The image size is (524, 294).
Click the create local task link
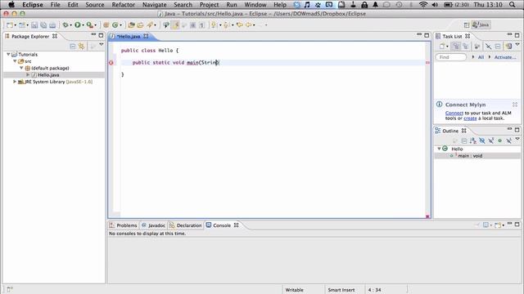pyautogui.click(x=470, y=118)
